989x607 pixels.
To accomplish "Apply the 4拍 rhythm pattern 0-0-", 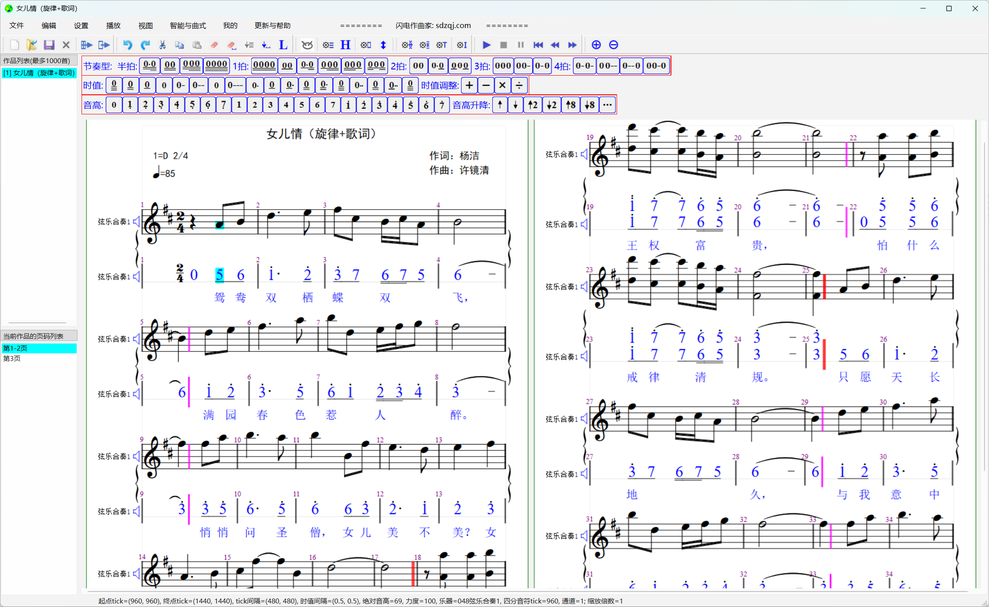I will pos(584,66).
